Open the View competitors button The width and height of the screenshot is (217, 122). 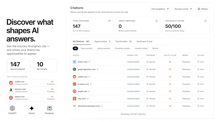click(160, 9)
